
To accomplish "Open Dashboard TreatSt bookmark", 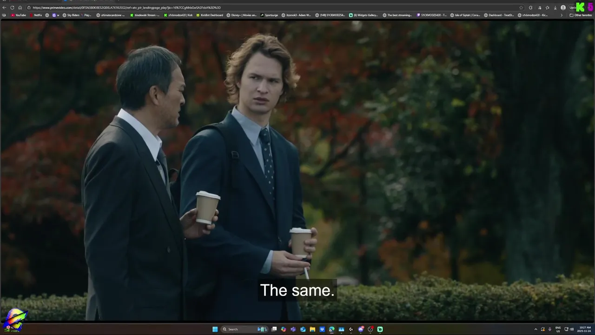I will pos(499,15).
